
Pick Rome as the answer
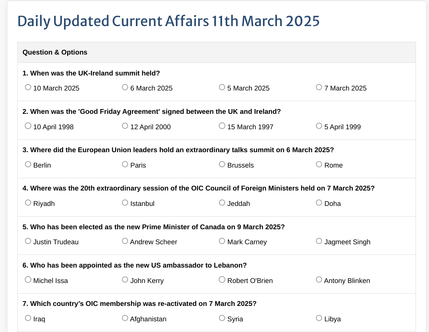pos(319,164)
